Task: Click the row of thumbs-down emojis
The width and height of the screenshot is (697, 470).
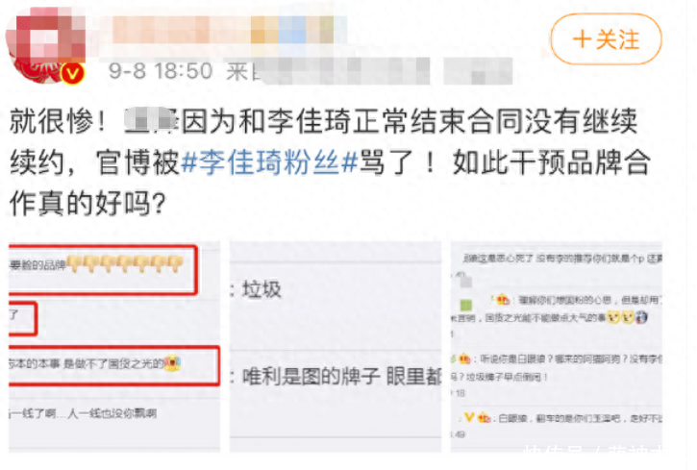Action: 125,264
